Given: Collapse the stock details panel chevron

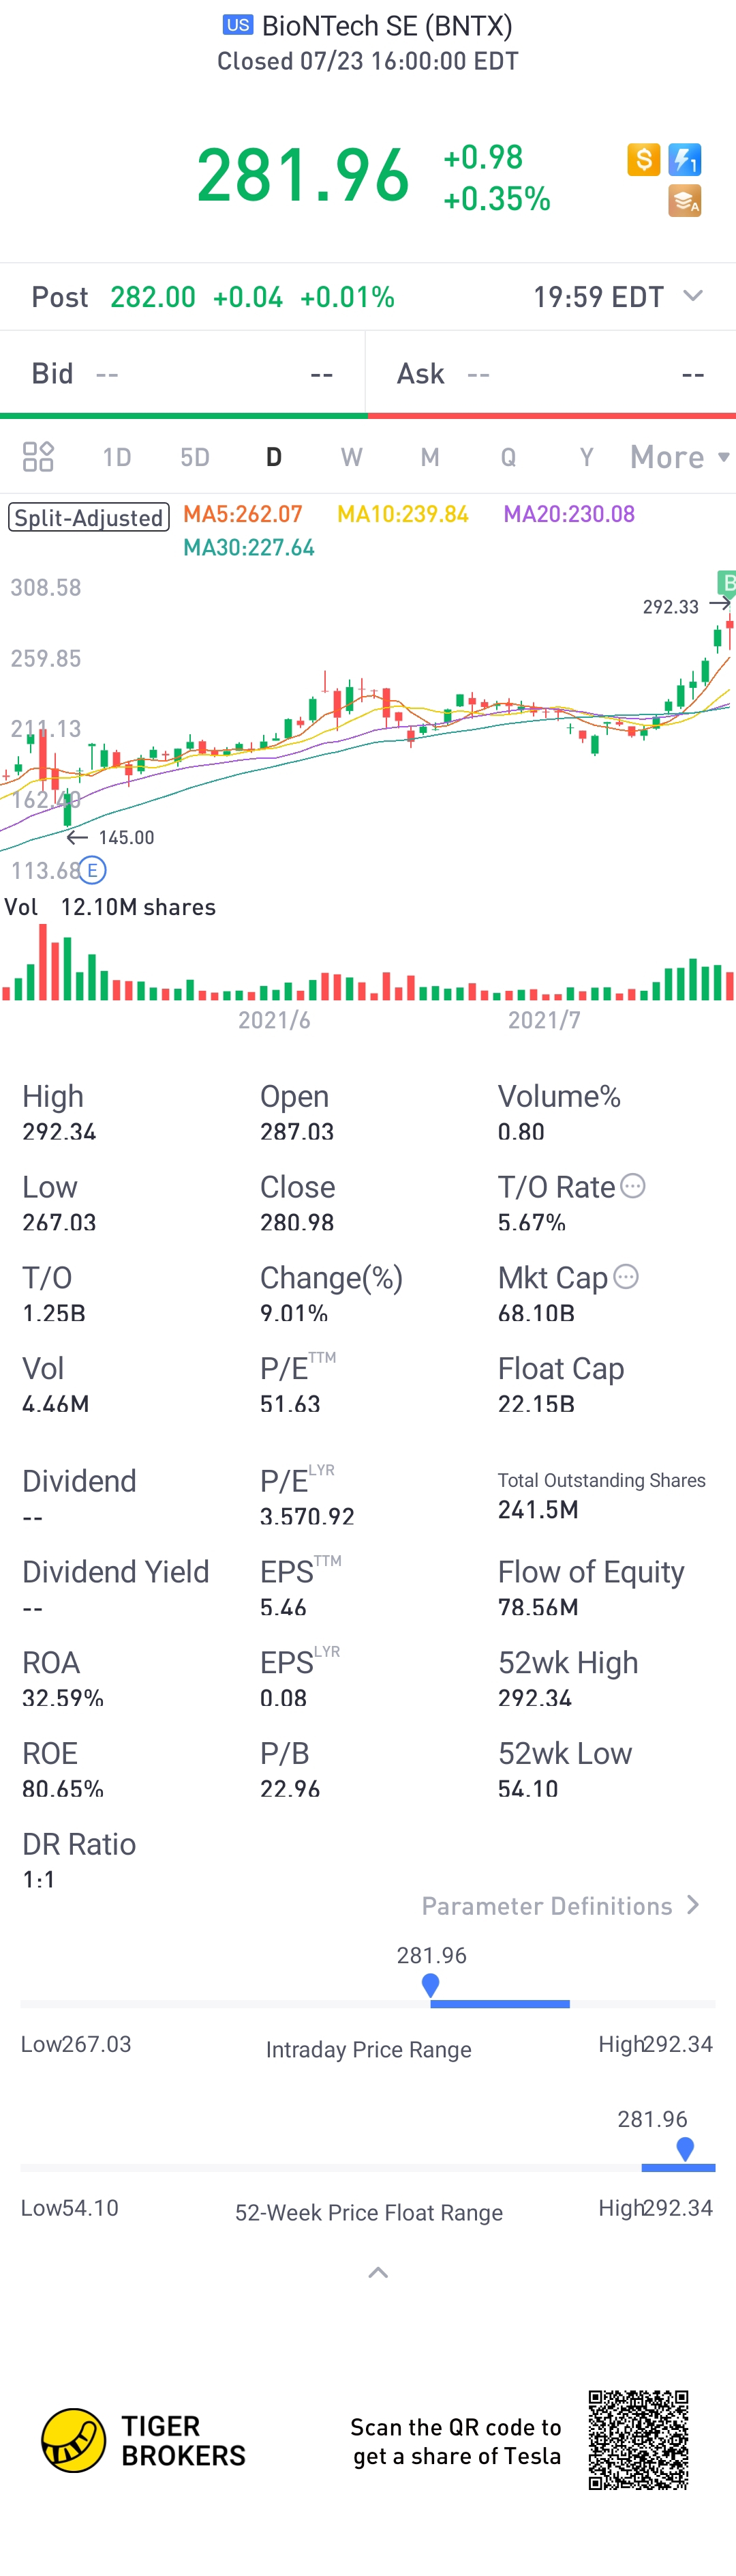Looking at the screenshot, I should click(378, 2273).
